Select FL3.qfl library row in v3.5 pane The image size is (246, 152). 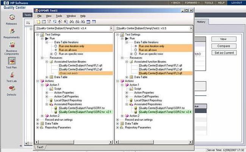165,73
